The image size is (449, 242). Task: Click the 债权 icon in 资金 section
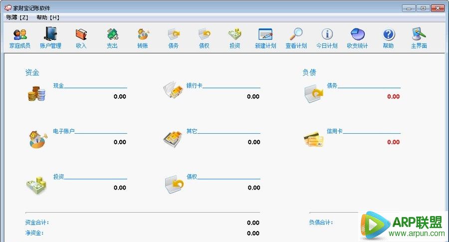pos(174,185)
